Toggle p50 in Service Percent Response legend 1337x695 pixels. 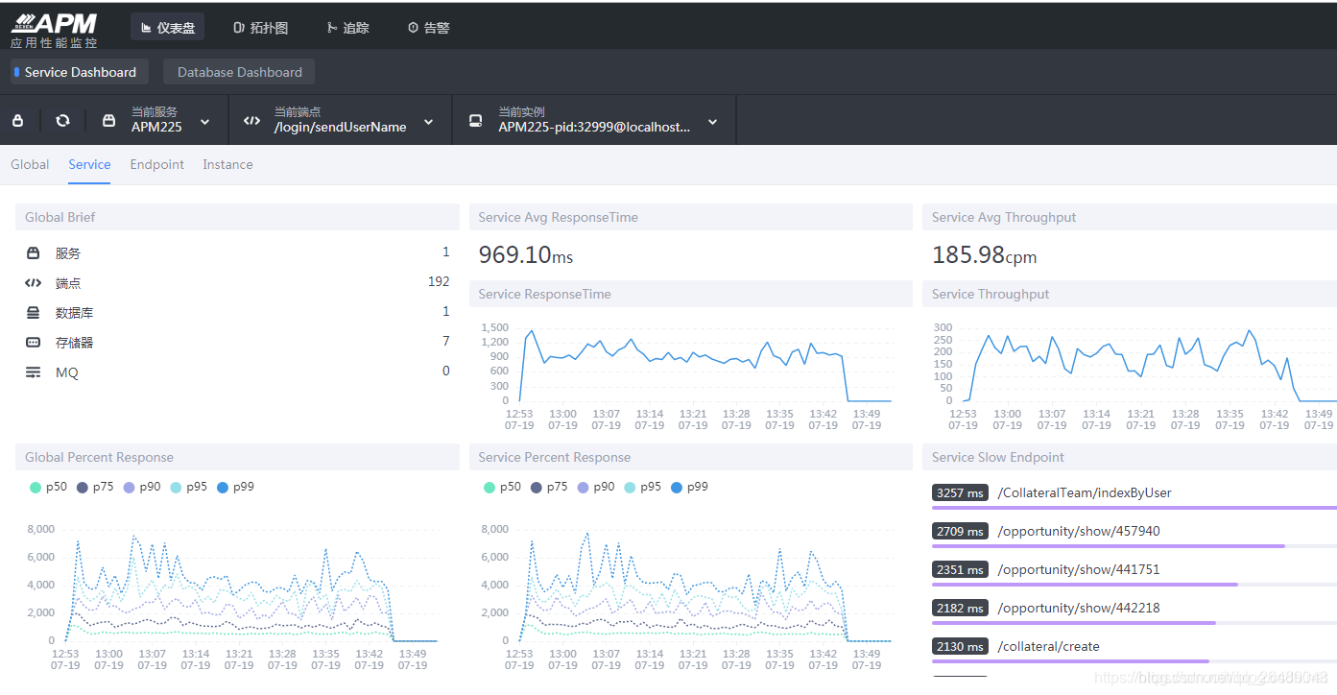[502, 488]
